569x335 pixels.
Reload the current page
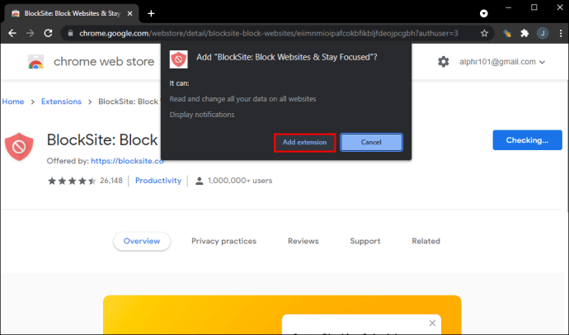point(49,33)
